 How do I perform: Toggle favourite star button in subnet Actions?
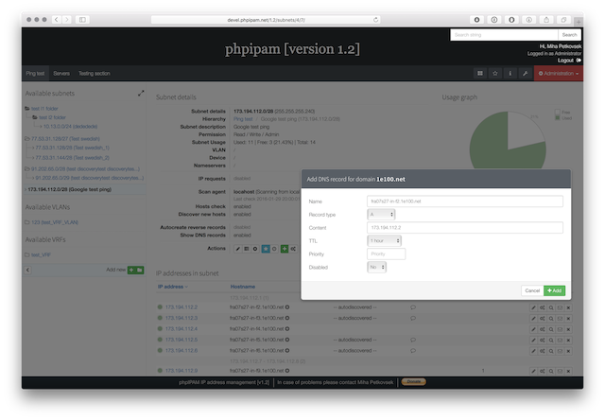tap(266, 249)
